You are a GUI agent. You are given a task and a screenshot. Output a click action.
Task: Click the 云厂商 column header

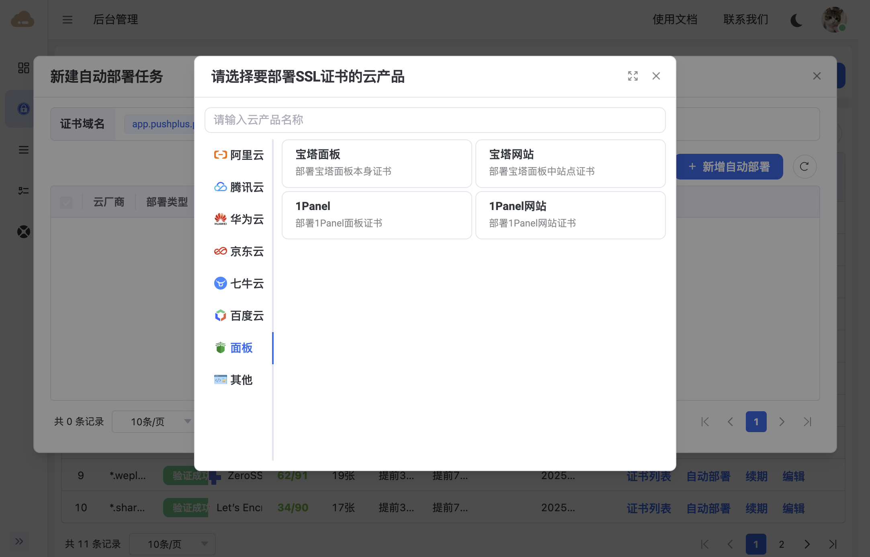point(108,202)
